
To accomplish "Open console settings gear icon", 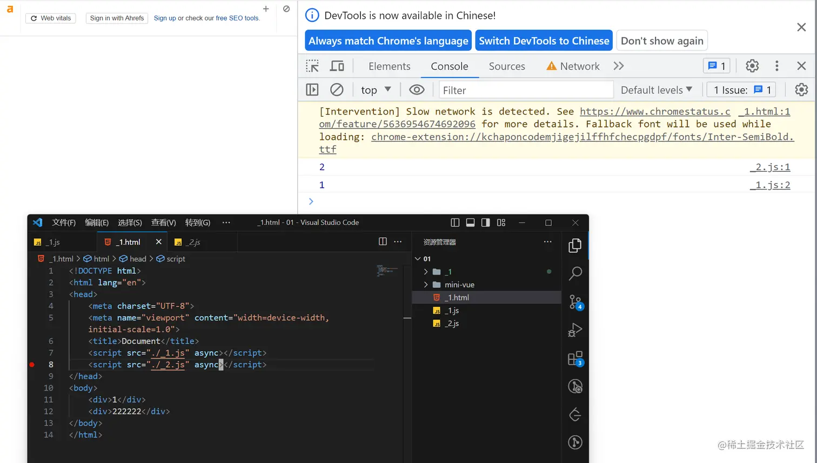I will [x=801, y=90].
